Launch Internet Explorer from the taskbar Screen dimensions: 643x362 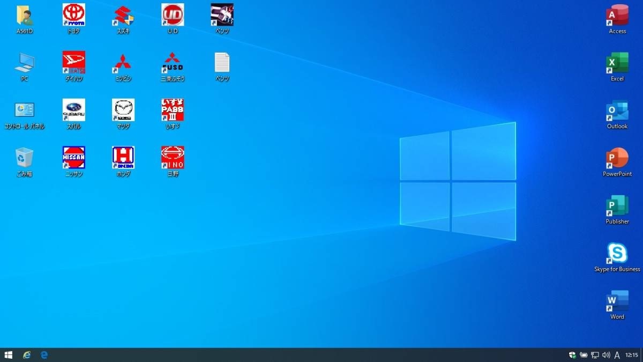point(27,354)
